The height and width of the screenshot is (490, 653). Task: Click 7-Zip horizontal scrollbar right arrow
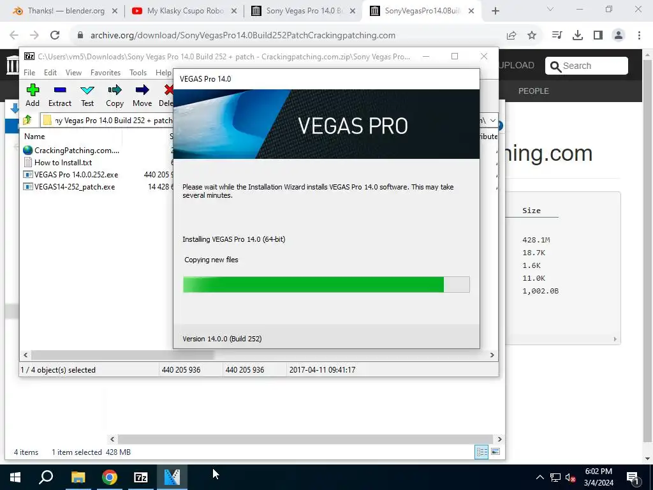tap(492, 355)
